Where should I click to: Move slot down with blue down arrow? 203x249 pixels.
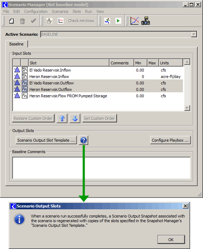(x=75, y=118)
